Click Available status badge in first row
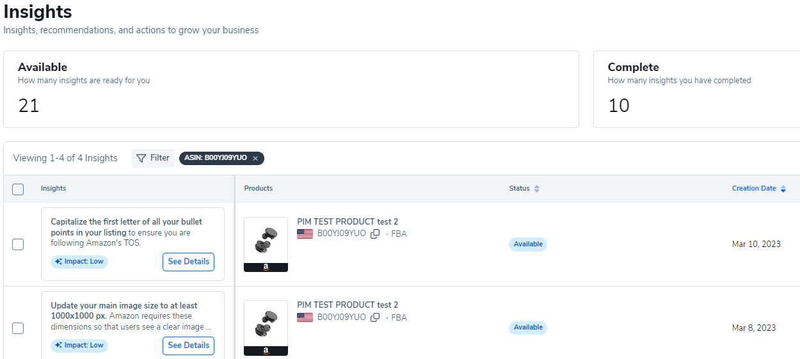The image size is (800, 359). [x=528, y=244]
